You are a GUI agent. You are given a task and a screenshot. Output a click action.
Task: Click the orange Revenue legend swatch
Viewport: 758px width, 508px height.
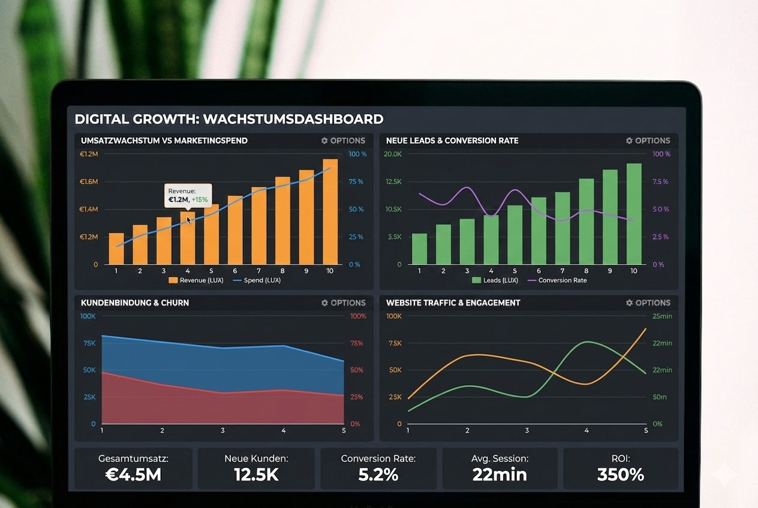[x=173, y=280]
